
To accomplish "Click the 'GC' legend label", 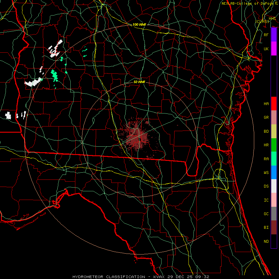I will click(x=266, y=214).
